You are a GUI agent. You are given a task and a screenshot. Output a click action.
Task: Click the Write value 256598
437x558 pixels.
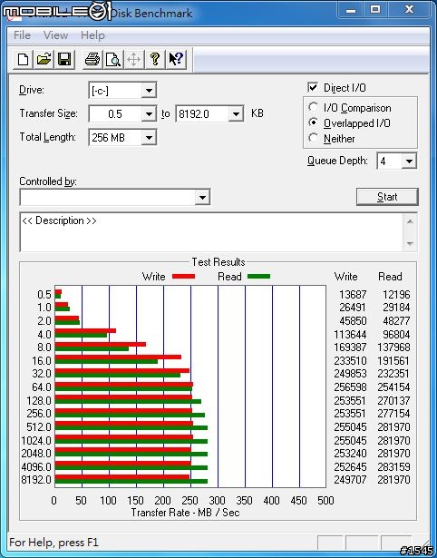[350, 387]
